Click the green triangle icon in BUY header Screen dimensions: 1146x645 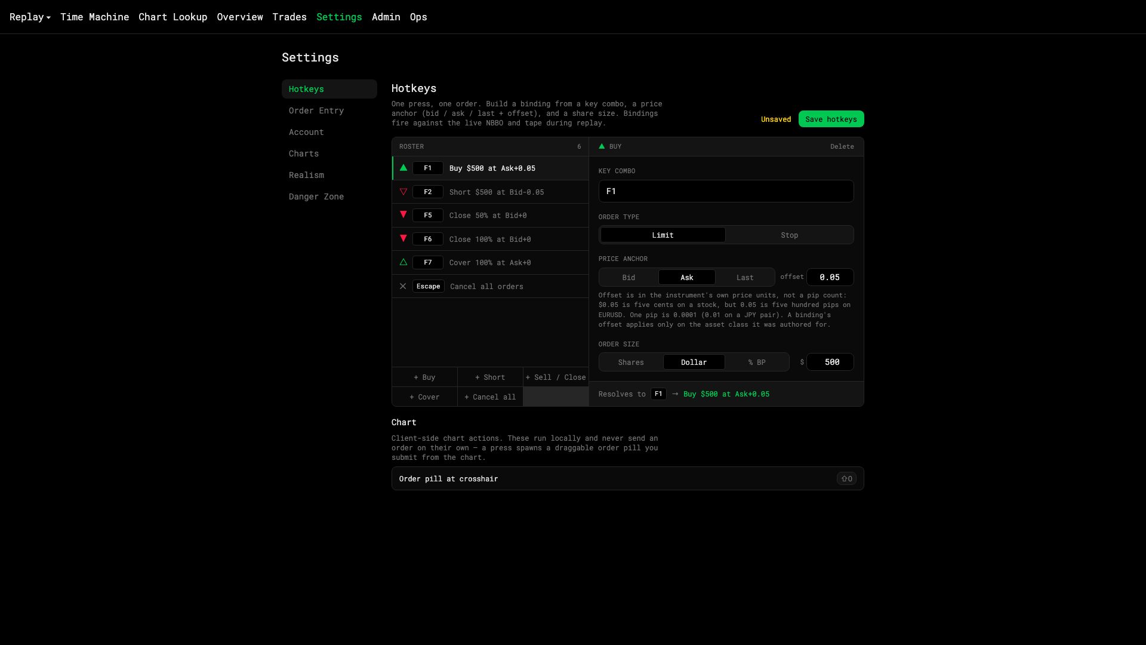click(602, 146)
